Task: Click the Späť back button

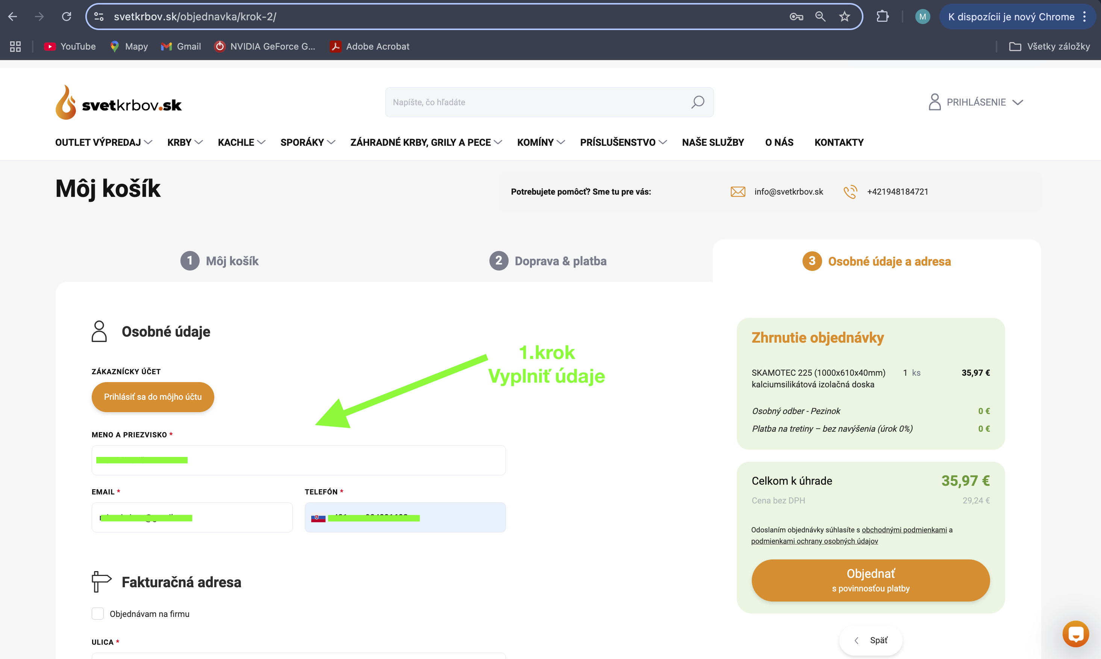Action: (x=871, y=640)
